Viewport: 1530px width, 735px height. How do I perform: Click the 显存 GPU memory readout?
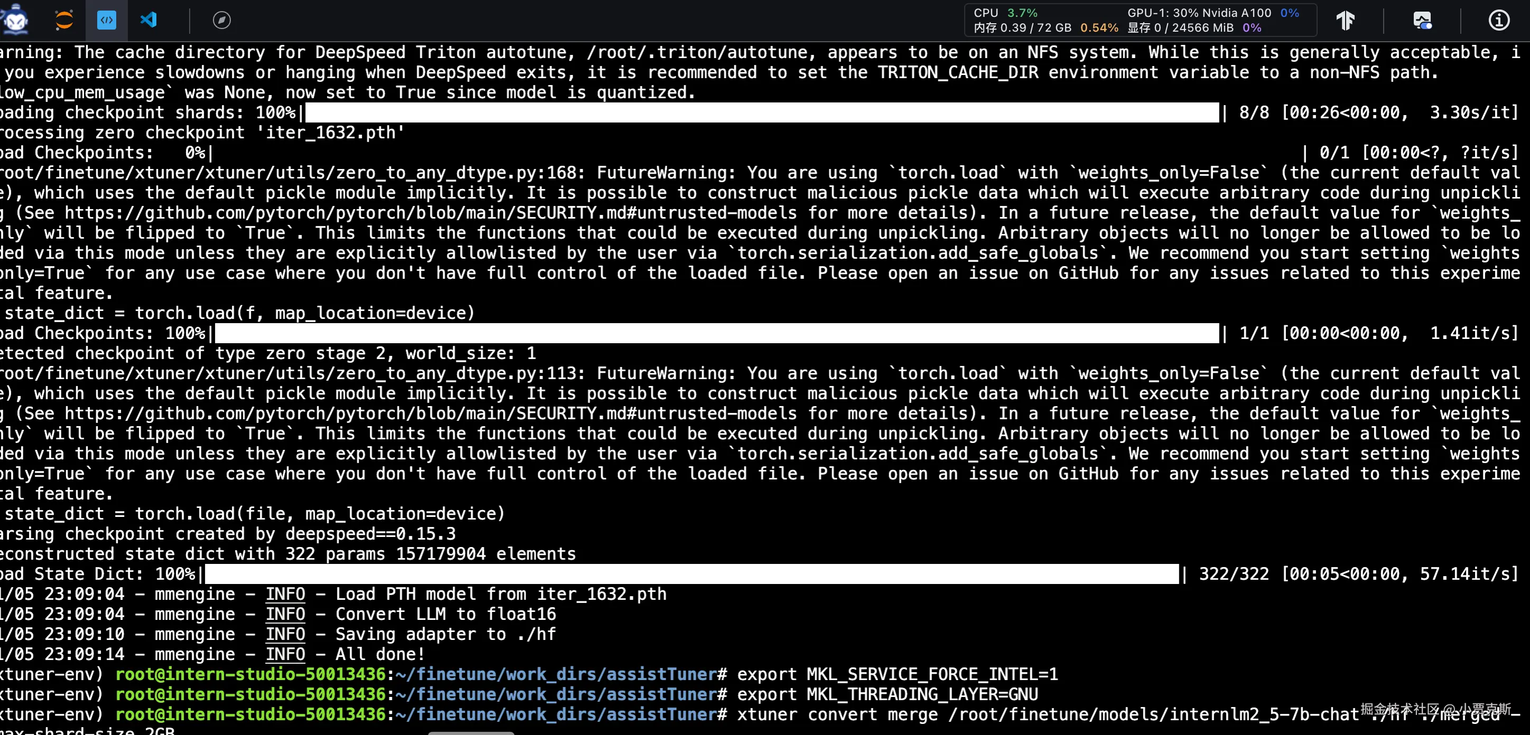pos(1194,28)
